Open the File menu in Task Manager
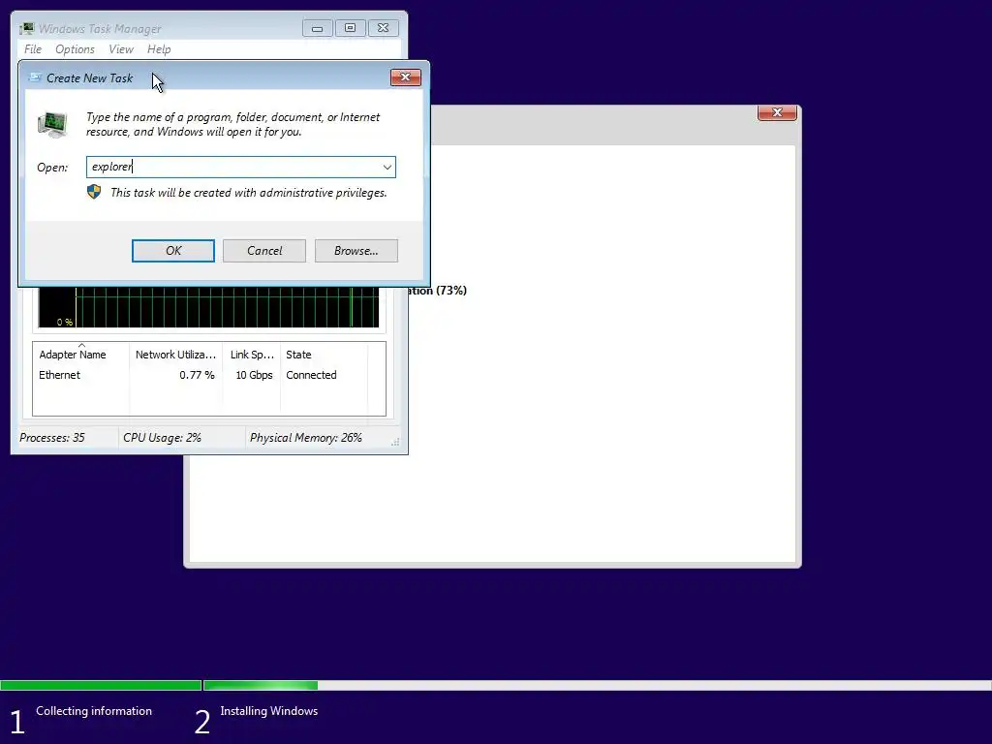992x744 pixels. (x=33, y=49)
